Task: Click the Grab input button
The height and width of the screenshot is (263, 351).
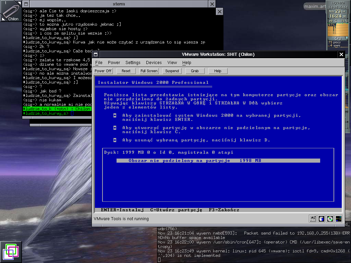Action: click(x=195, y=71)
